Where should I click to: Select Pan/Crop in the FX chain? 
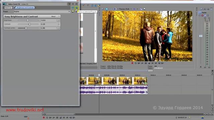pyautogui.click(x=8, y=8)
